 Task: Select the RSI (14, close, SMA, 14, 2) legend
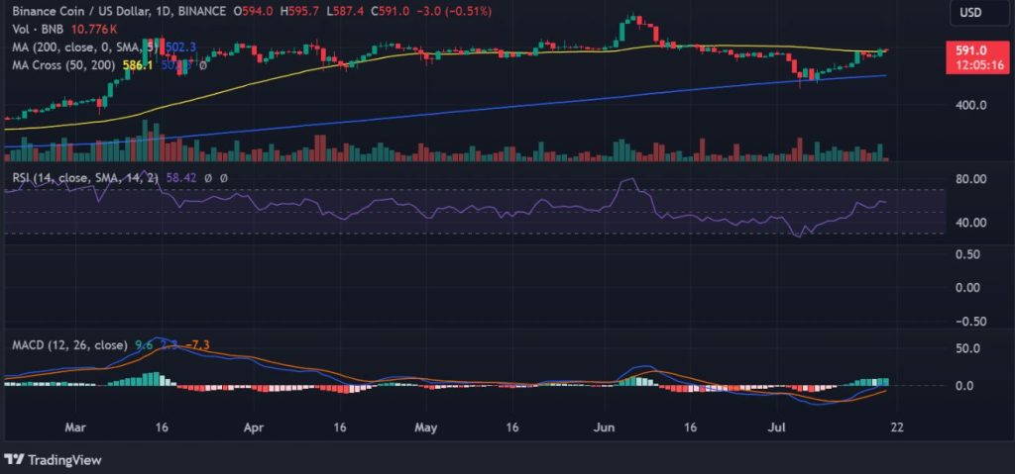[86, 177]
